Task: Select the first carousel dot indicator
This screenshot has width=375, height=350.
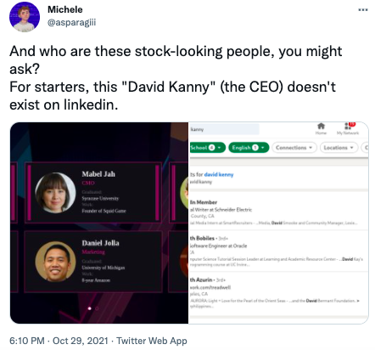Action: (90, 308)
